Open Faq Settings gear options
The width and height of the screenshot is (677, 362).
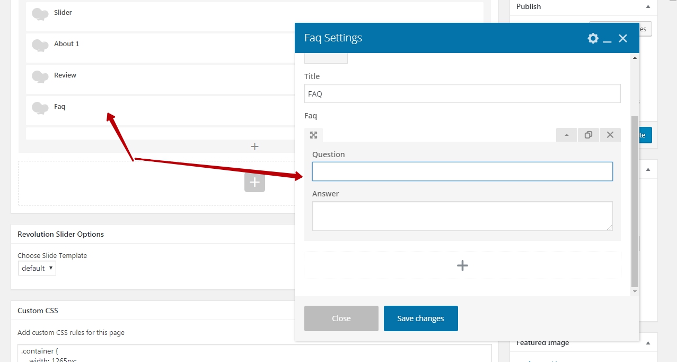(x=593, y=38)
